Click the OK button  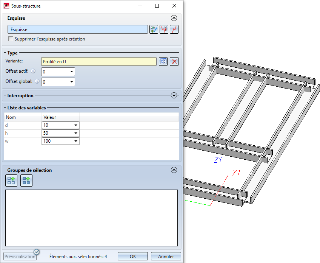point(133,256)
